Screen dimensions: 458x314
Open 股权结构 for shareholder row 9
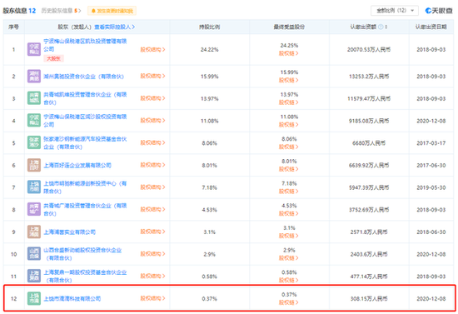coord(152,232)
